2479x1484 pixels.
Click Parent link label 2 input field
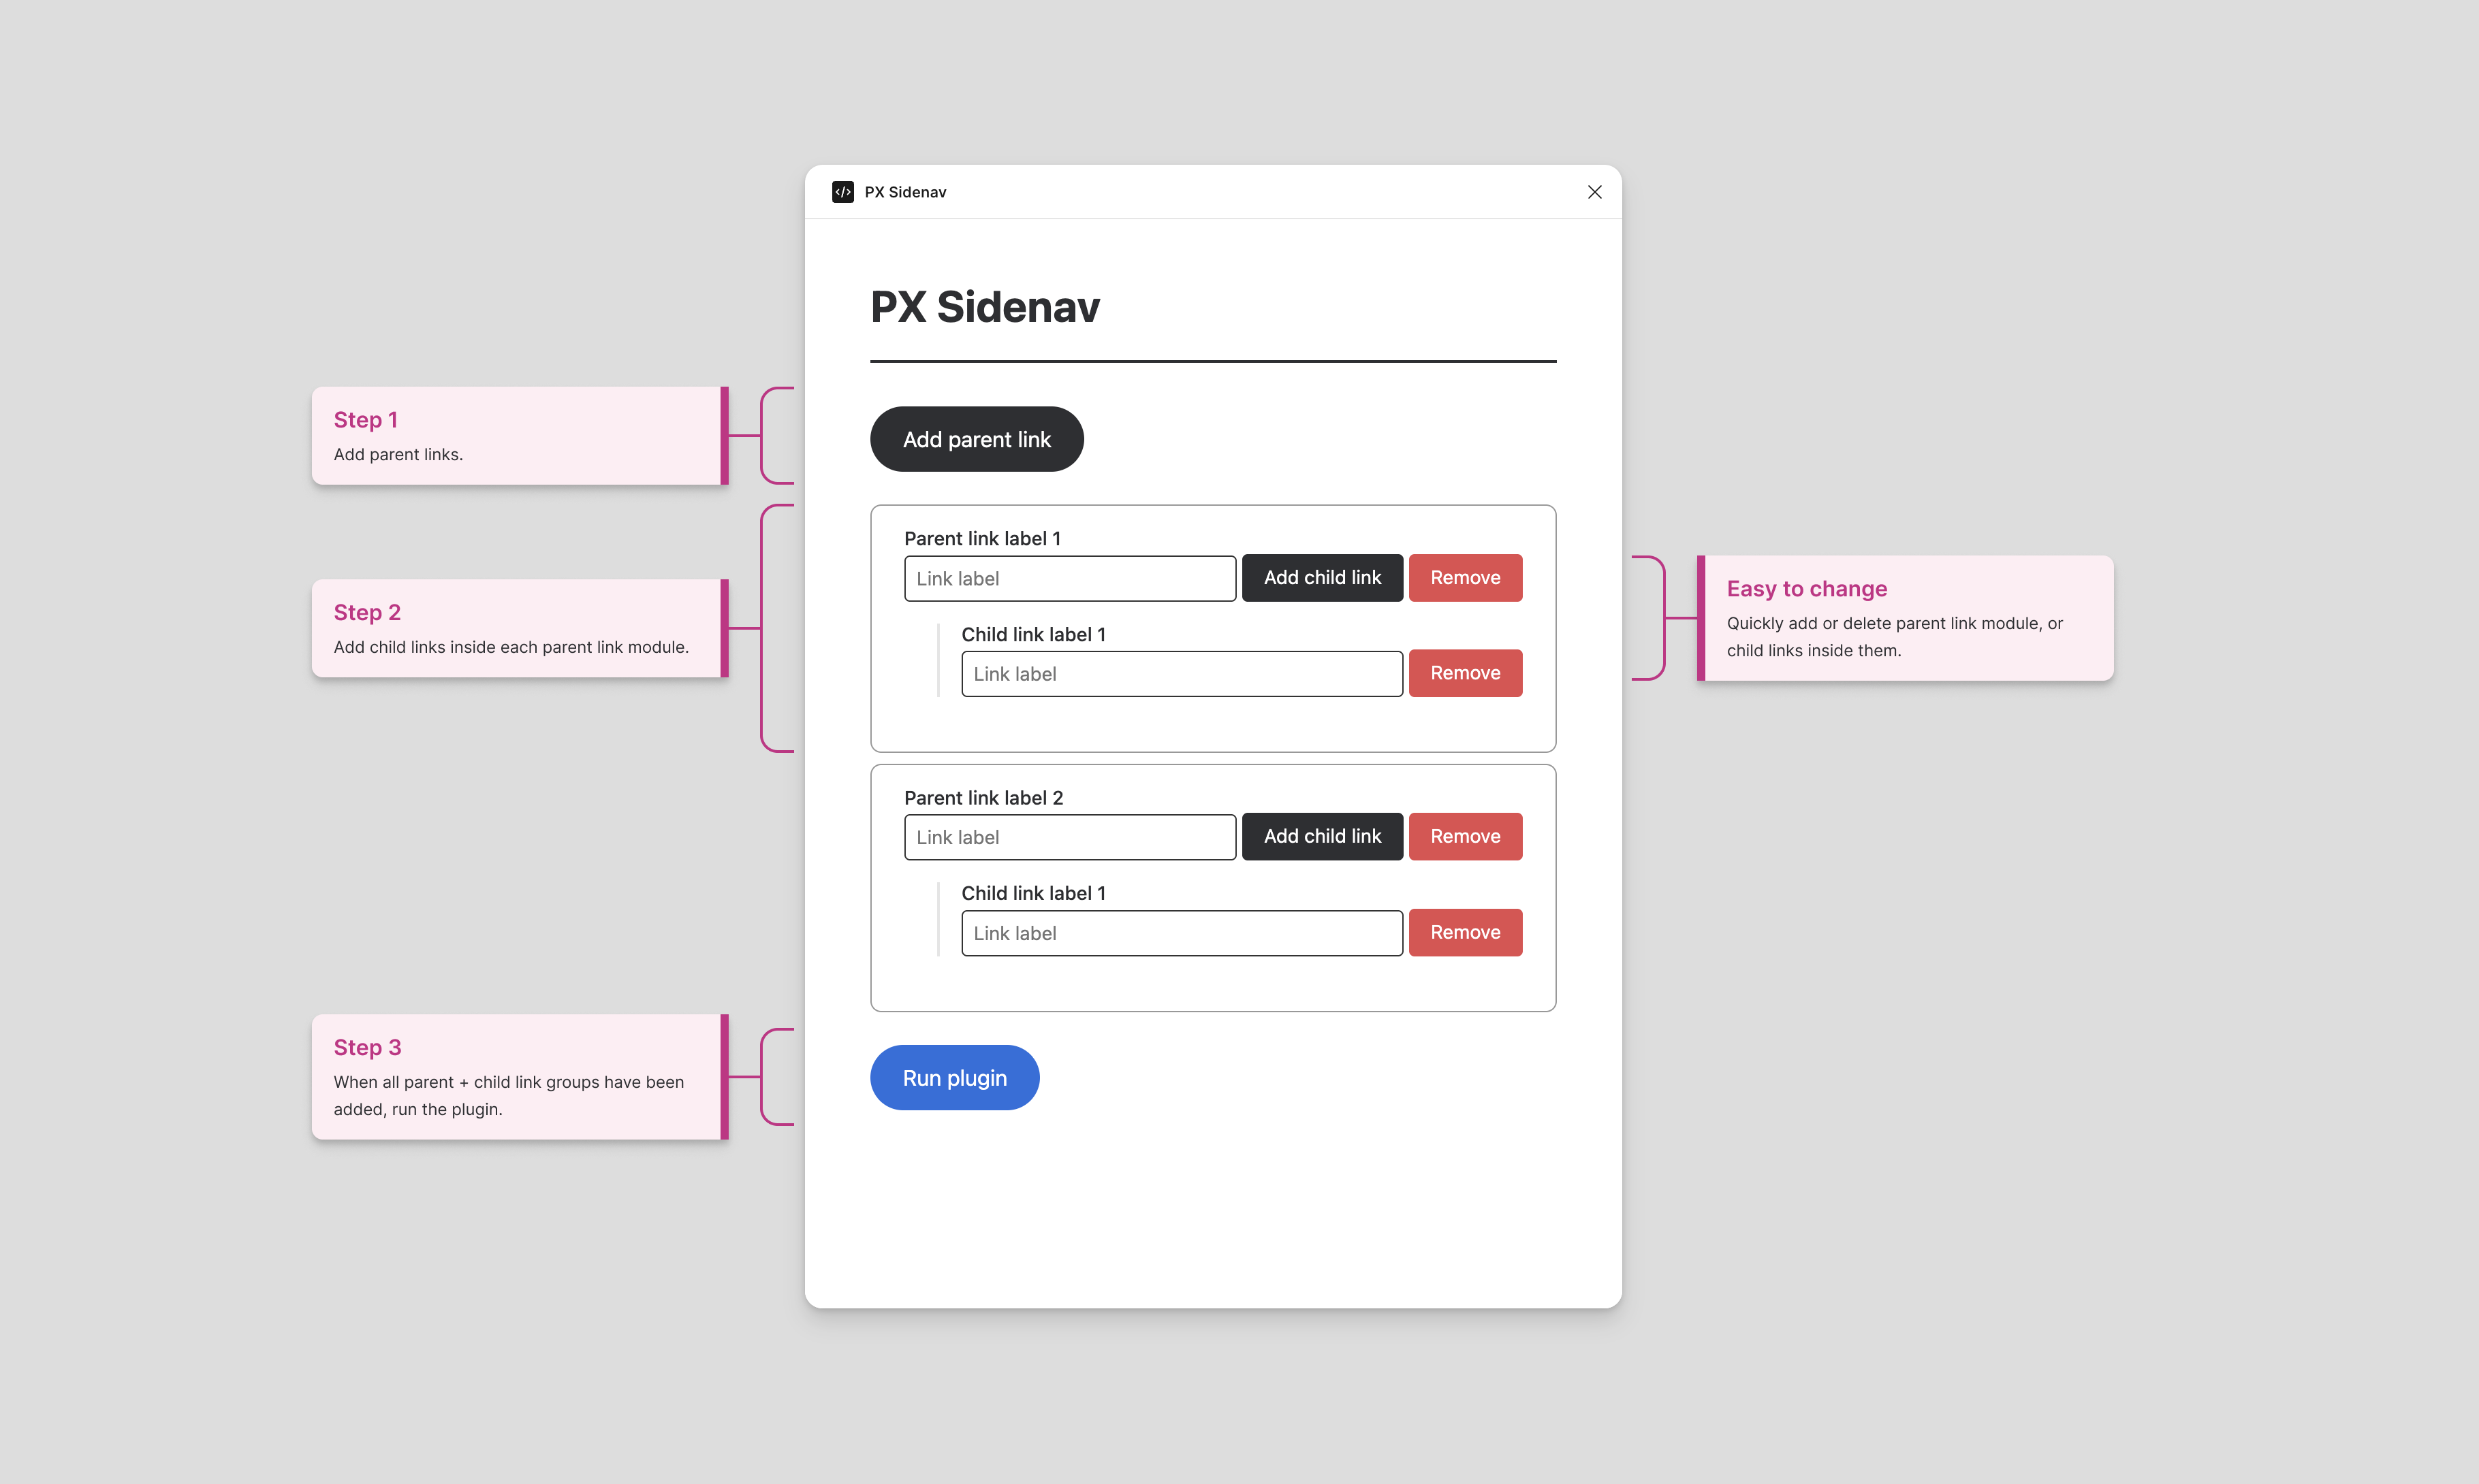click(1069, 837)
